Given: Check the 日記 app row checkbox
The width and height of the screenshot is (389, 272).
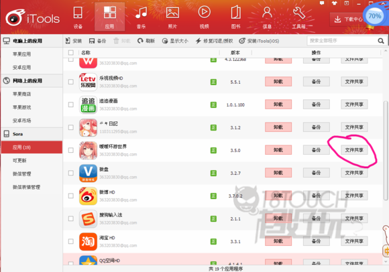Looking at the screenshot, I should click(71, 127).
